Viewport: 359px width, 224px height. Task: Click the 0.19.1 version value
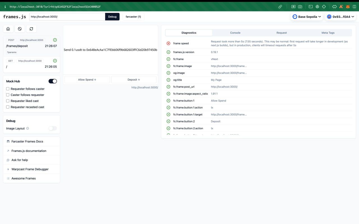[x=214, y=52]
